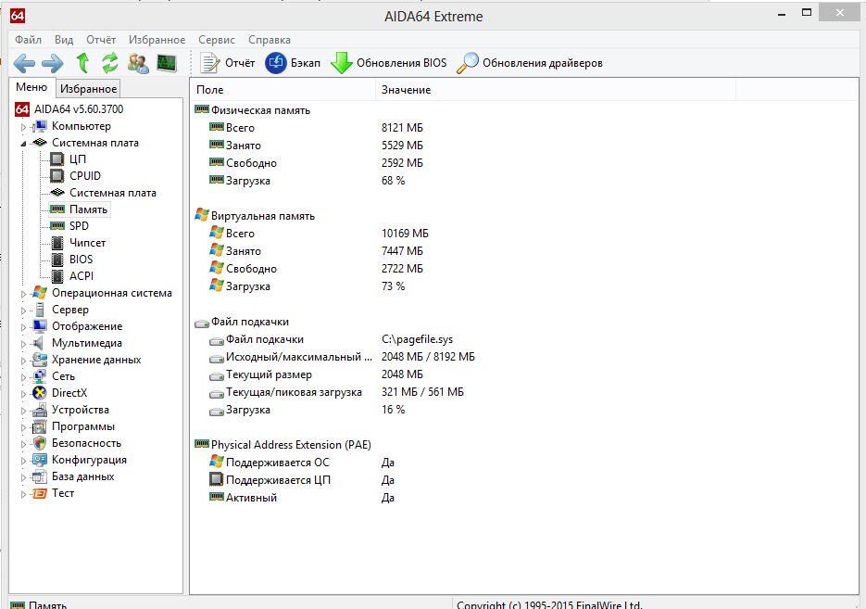Expand the Мультимедиа tree node
Image resolution: width=866 pixels, height=609 pixels.
click(x=23, y=344)
